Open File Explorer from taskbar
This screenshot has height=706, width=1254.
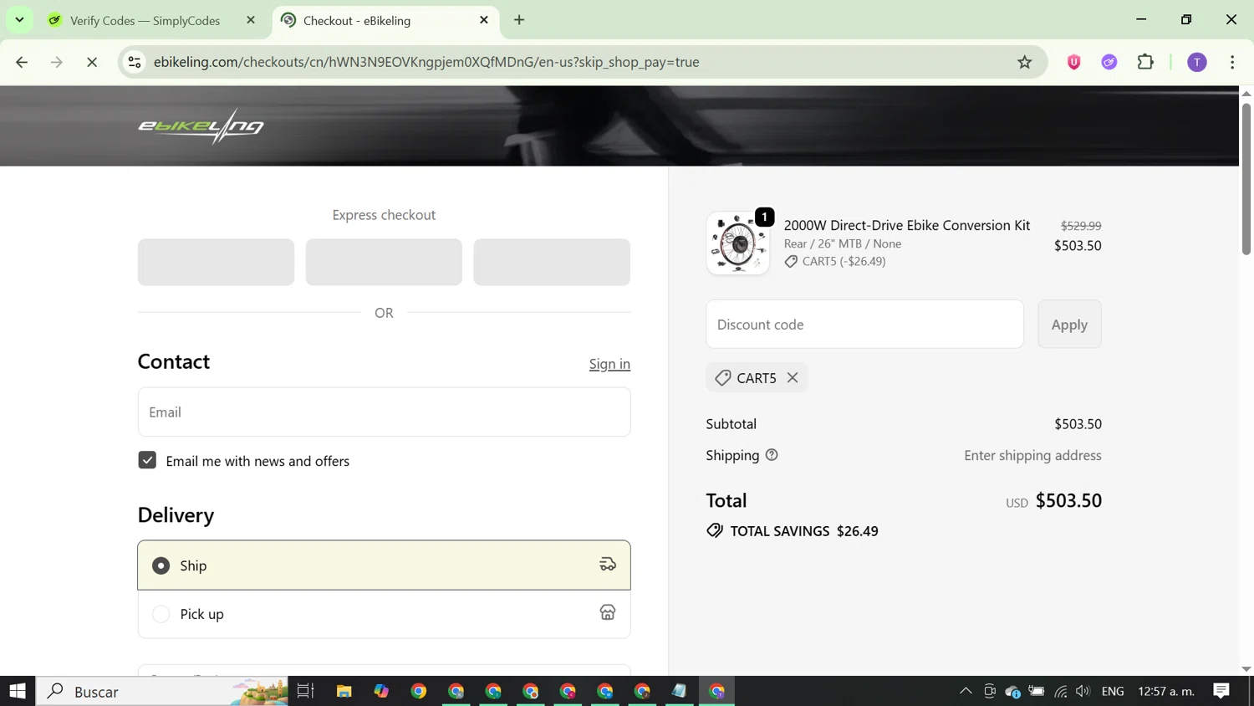tap(344, 691)
